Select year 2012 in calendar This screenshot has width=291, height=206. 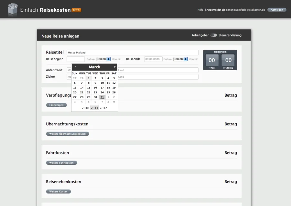coord(103,108)
